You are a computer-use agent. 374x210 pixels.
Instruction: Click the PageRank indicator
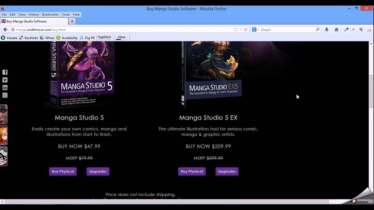(x=104, y=37)
